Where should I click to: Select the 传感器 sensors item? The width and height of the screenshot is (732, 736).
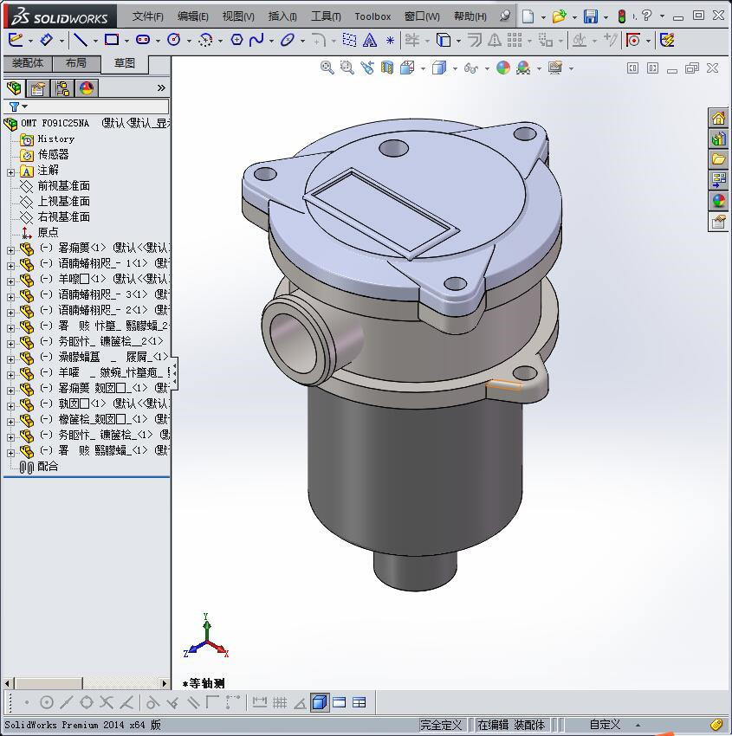(53, 154)
